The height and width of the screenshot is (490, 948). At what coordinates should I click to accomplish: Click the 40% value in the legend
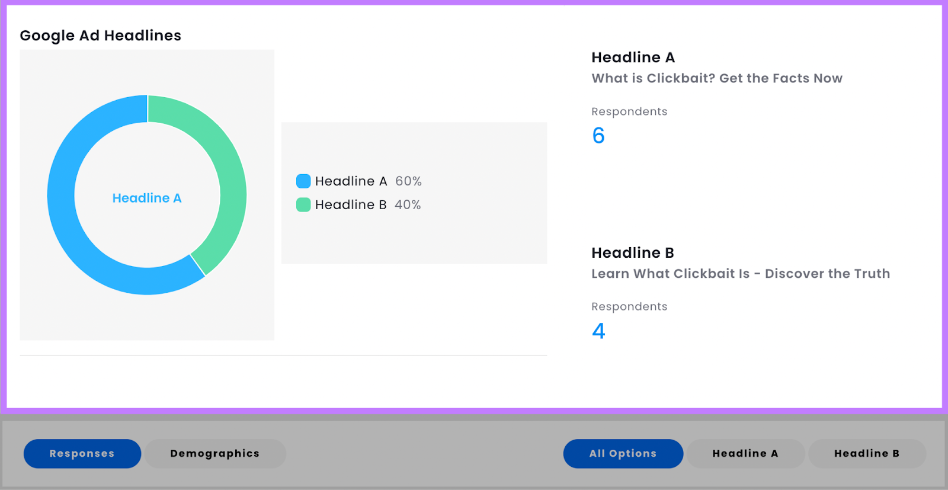point(408,205)
